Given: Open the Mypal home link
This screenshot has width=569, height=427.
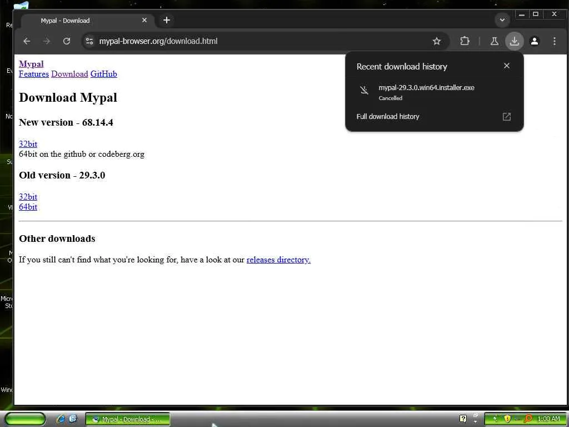Looking at the screenshot, I should 31,64.
